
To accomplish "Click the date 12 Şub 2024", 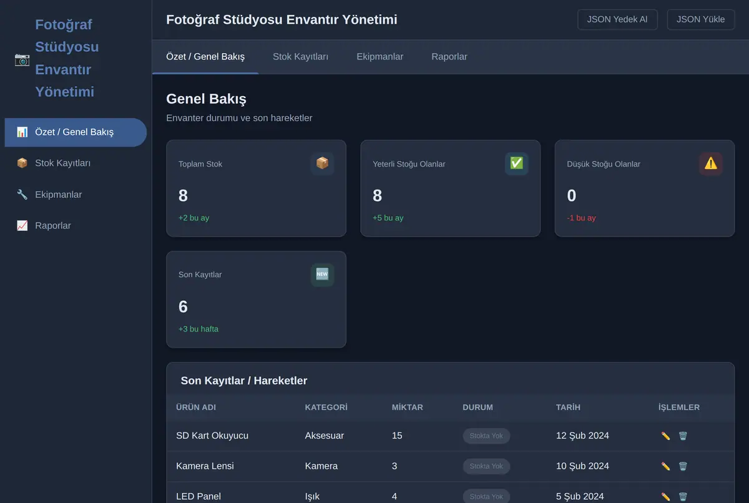I will 582,436.
